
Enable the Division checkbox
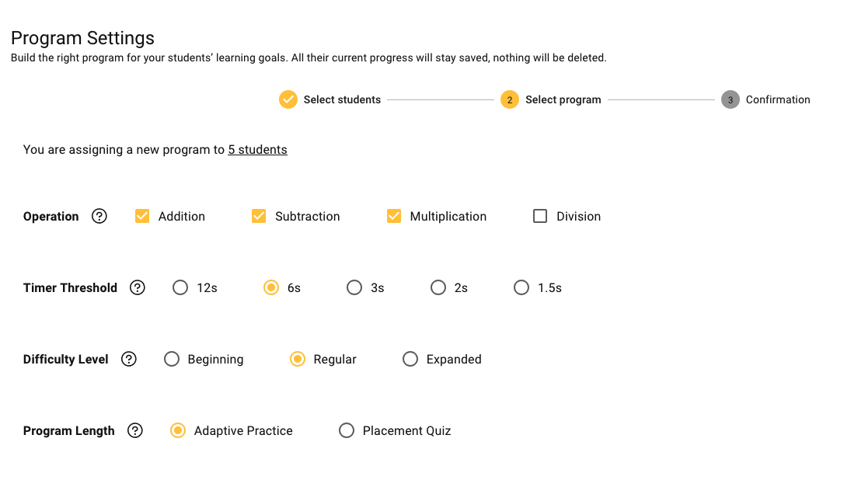pos(540,217)
